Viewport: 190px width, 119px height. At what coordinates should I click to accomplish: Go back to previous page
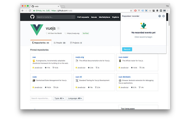pyautogui.click(x=23, y=11)
